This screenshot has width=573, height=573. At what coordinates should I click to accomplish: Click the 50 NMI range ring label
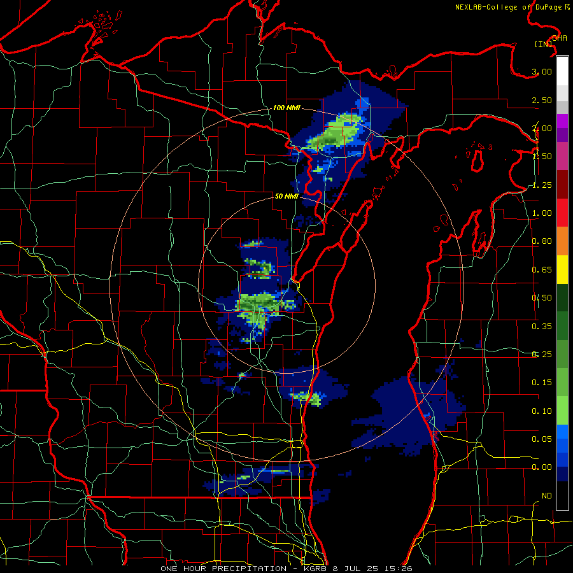click(286, 196)
